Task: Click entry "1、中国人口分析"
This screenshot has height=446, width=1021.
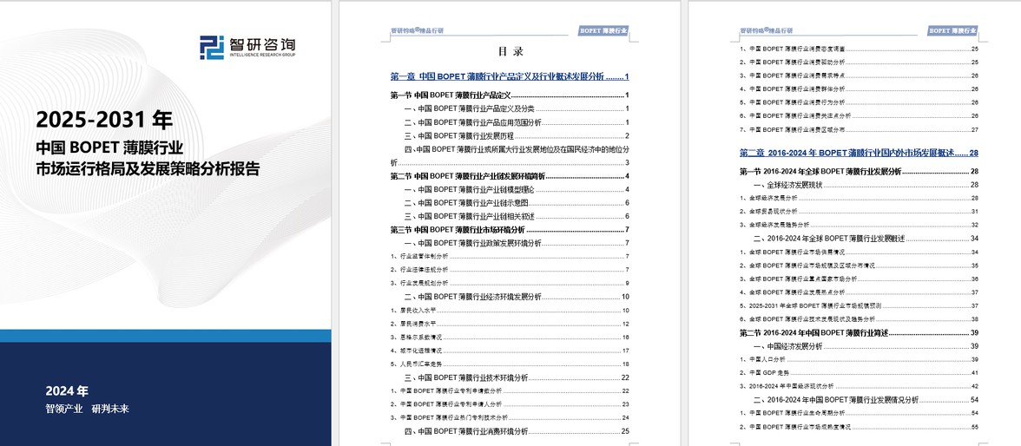Action: tap(859, 359)
